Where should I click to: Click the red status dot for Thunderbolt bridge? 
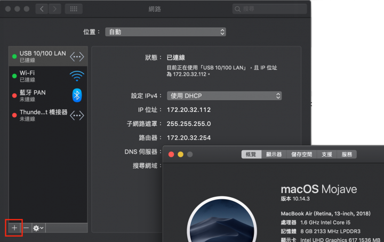[x=14, y=115]
